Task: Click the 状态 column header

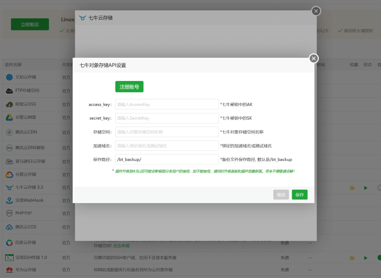Action: [x=368, y=65]
